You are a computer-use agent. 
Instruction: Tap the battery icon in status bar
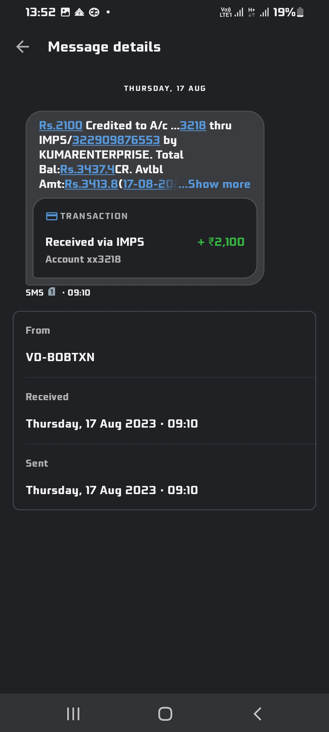tap(300, 12)
